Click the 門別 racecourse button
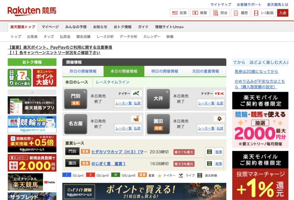 pyautogui.click(x=76, y=99)
